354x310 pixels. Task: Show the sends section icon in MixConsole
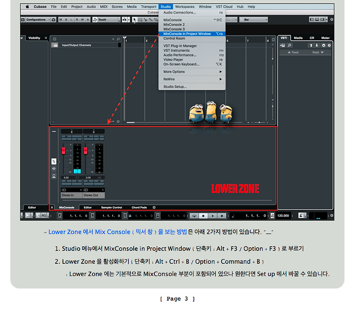[x=54, y=176]
